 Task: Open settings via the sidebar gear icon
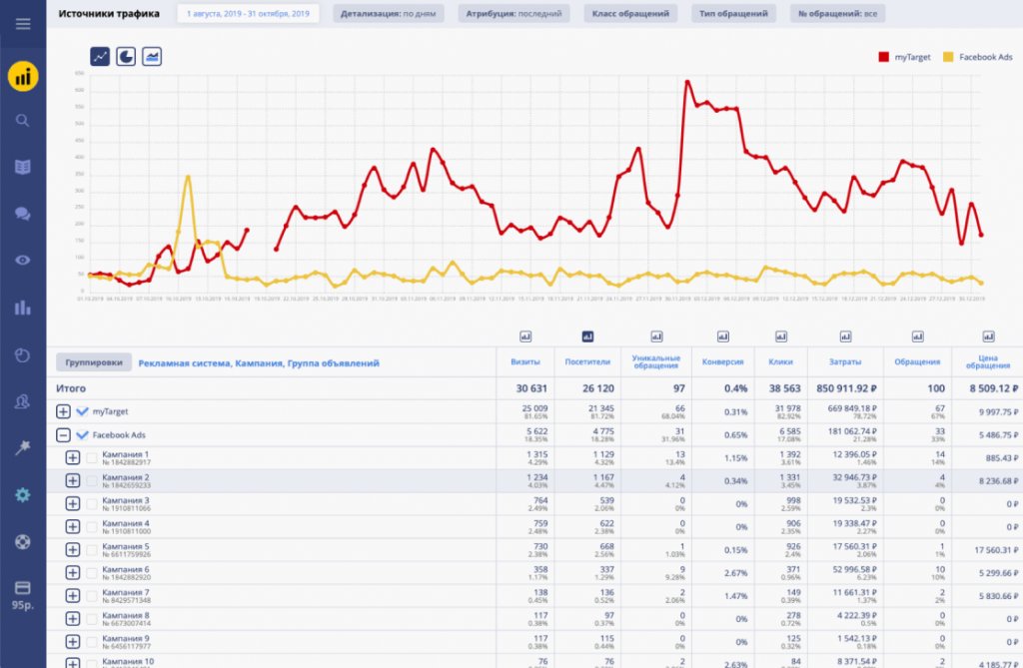click(x=23, y=495)
